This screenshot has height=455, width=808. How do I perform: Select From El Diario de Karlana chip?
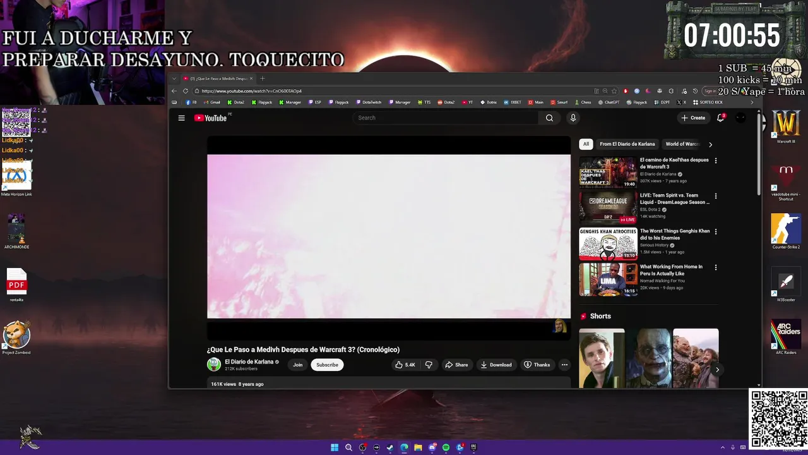[x=627, y=144]
